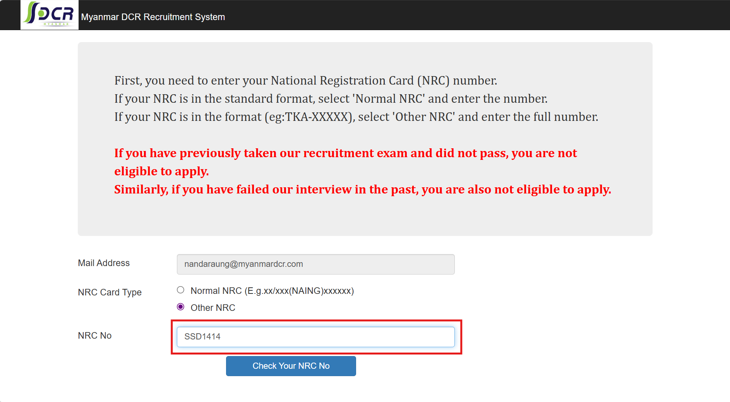Click the red failed interview warning sentence
Image resolution: width=730 pixels, height=402 pixels.
pos(362,190)
